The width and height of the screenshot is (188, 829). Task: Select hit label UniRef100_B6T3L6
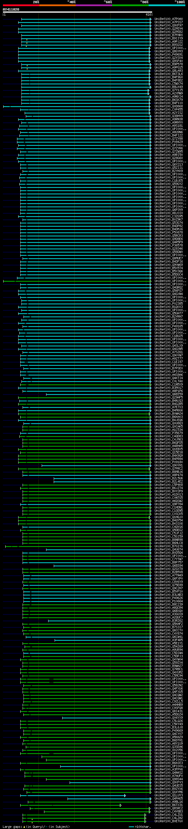[168, 74]
